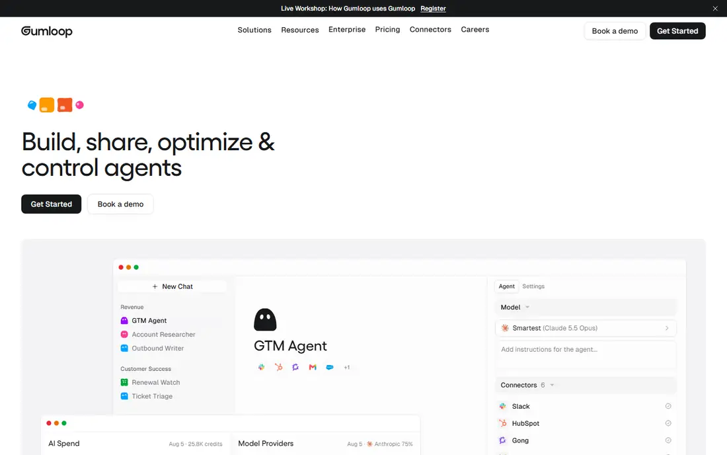Open the Register workshop link
This screenshot has width=727, height=455.
coord(433,9)
